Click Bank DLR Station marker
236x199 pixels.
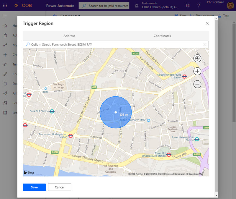click(x=52, y=111)
